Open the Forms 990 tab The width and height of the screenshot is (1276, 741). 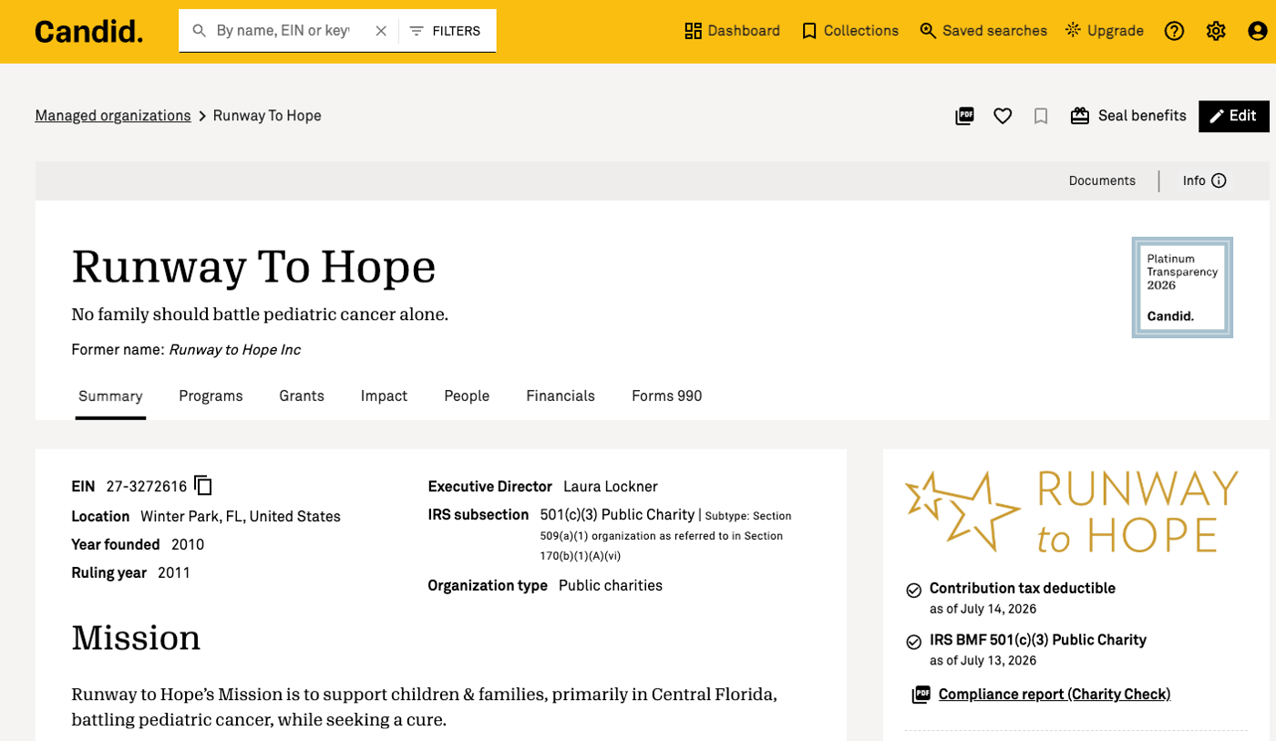click(x=667, y=396)
